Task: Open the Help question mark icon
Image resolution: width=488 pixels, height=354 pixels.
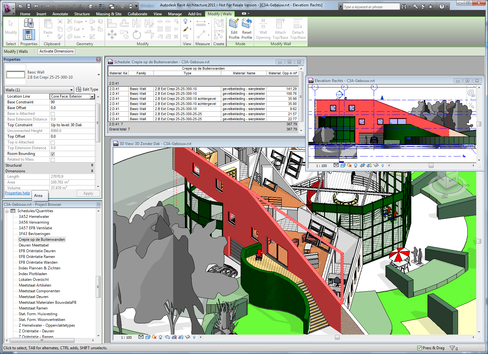Action: (442, 6)
